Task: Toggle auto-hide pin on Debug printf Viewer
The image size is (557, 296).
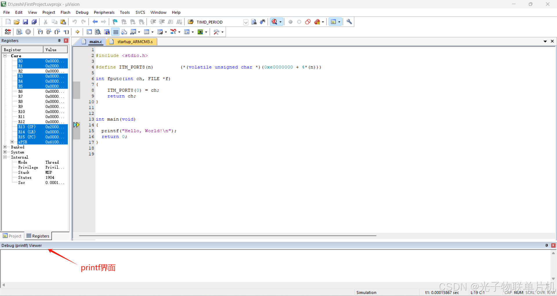Action: click(547, 245)
